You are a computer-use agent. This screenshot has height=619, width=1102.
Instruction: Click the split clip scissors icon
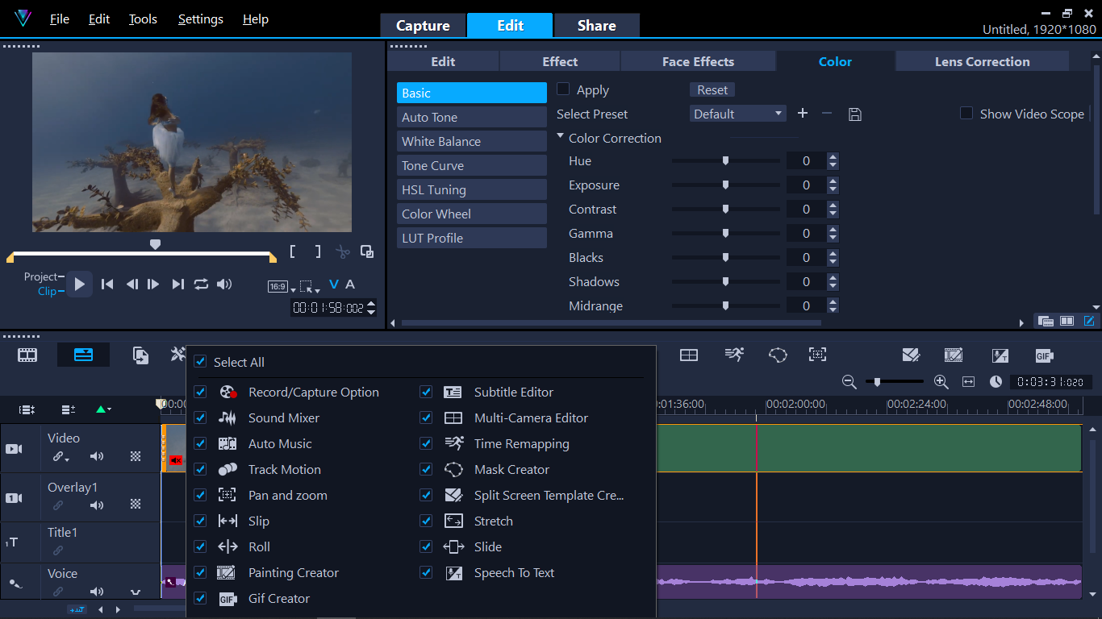(343, 251)
